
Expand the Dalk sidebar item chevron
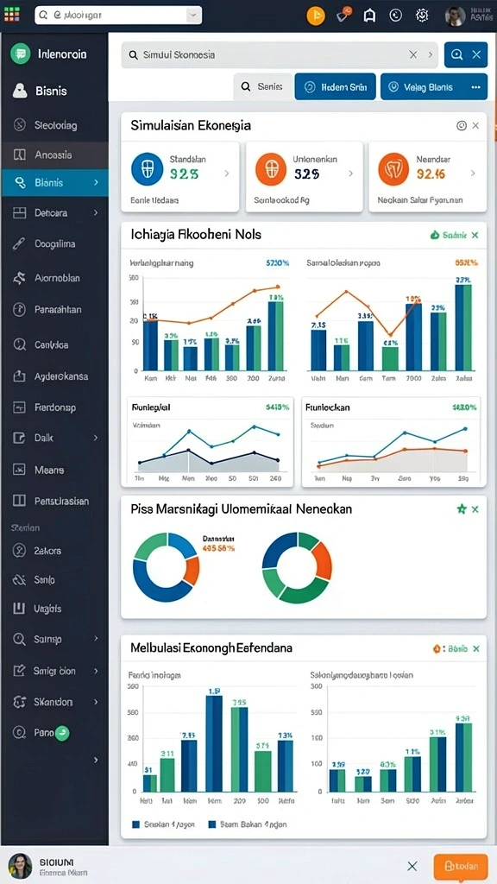pos(96,438)
